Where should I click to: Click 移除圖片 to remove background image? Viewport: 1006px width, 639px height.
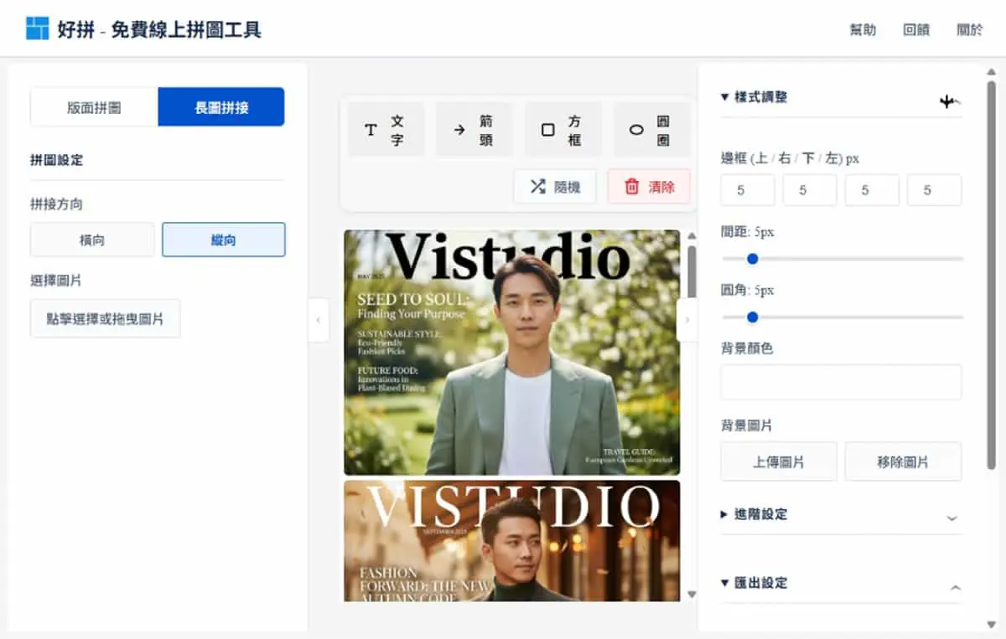pyautogui.click(x=903, y=461)
